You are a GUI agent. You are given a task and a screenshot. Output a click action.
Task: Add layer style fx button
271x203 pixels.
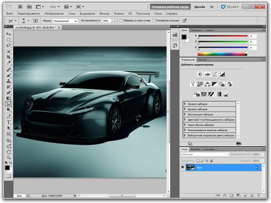225,195
